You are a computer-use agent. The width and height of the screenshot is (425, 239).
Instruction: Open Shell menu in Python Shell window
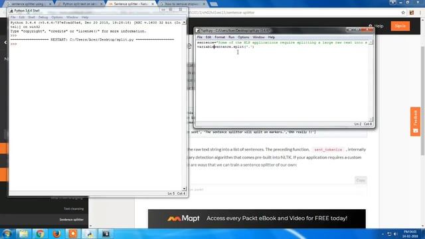[x=31, y=17]
